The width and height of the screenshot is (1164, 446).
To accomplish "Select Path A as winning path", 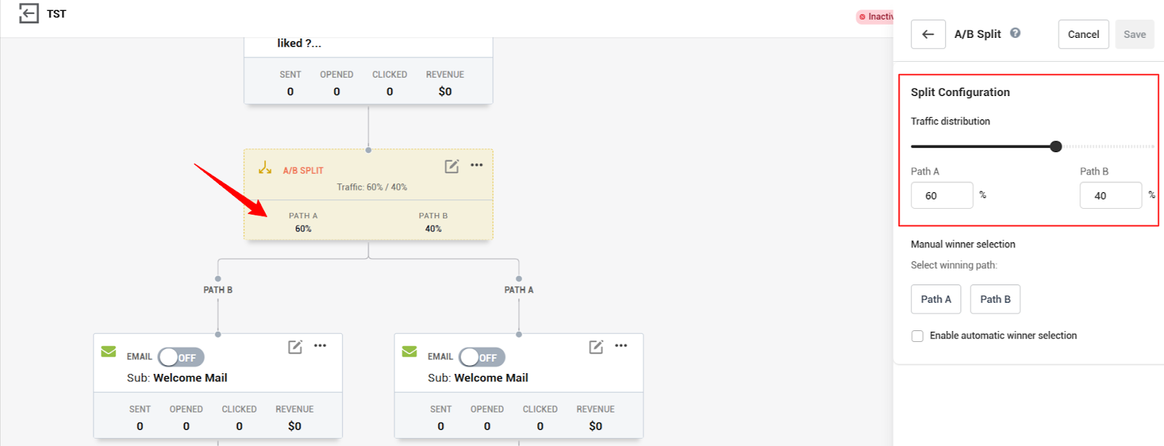I will tap(936, 299).
